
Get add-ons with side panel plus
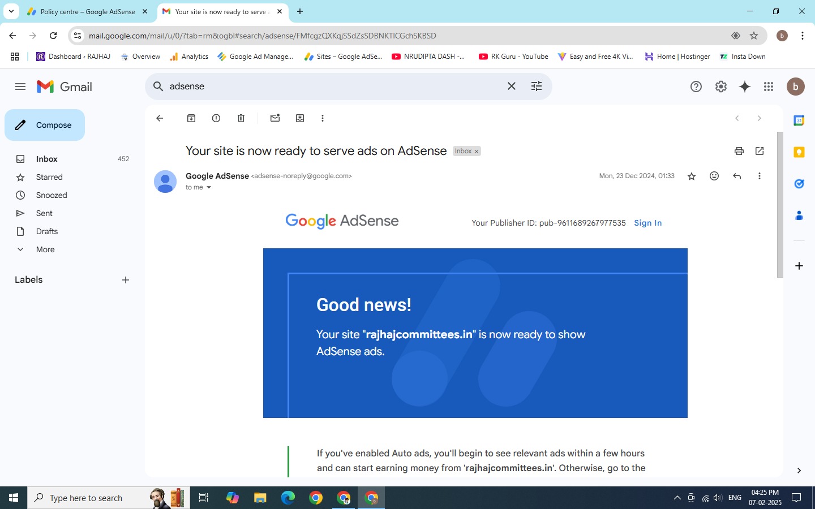(x=799, y=266)
